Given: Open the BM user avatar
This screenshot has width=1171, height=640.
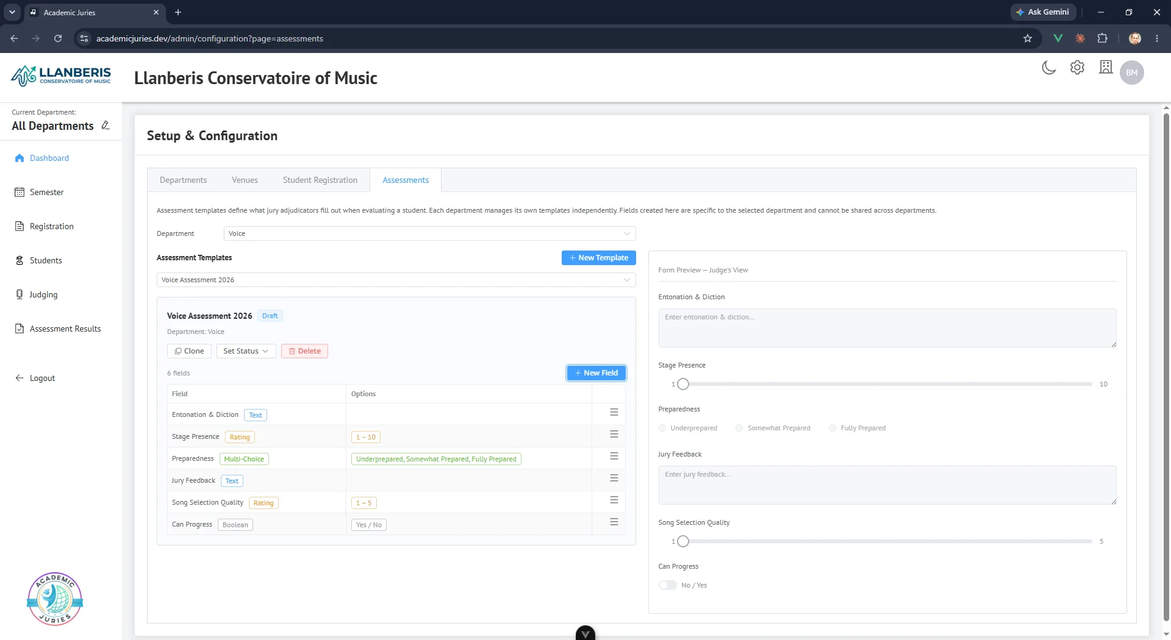Looking at the screenshot, I should [1132, 73].
